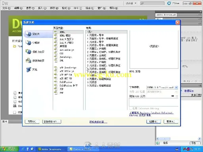
Task: Select the 空白页 (Blank Page) category icon
Action: [28, 34]
